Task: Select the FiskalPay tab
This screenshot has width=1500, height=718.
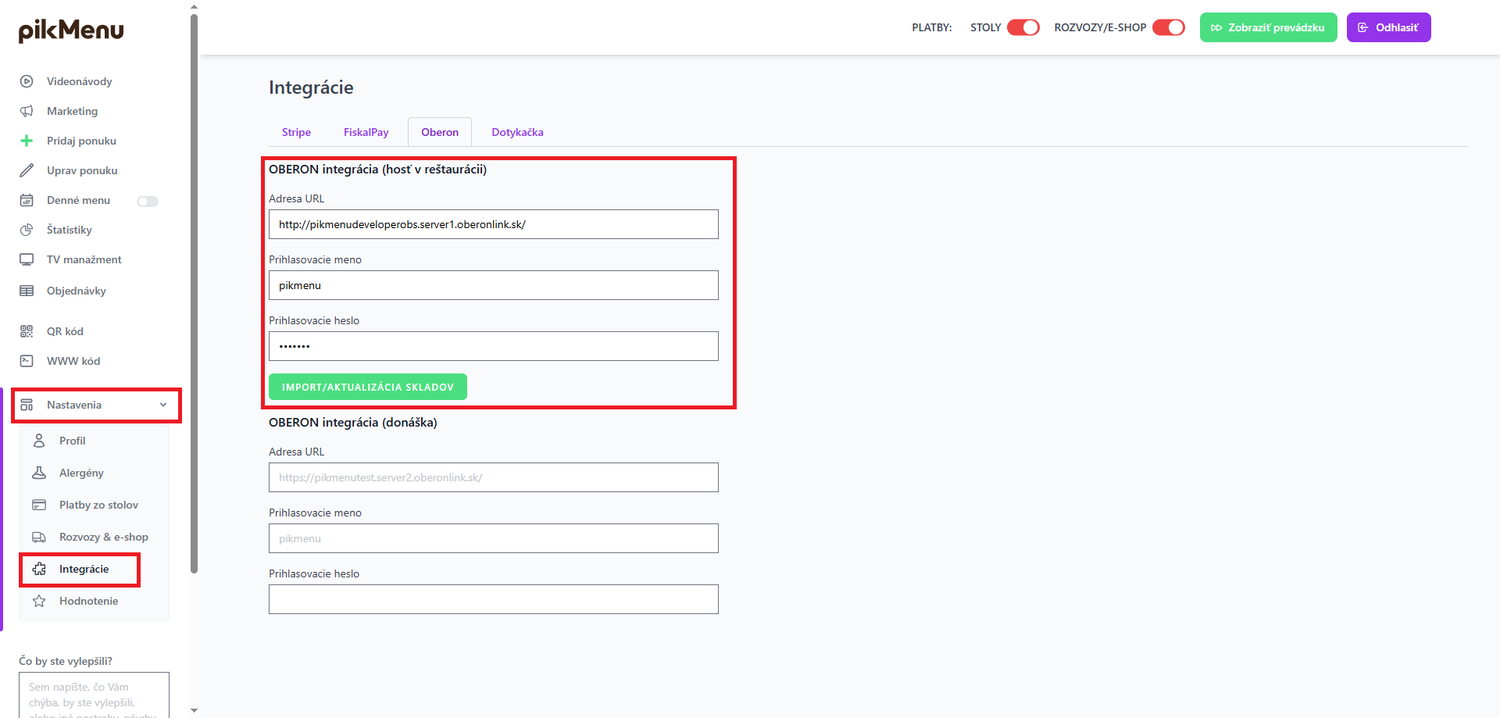Action: coord(366,132)
